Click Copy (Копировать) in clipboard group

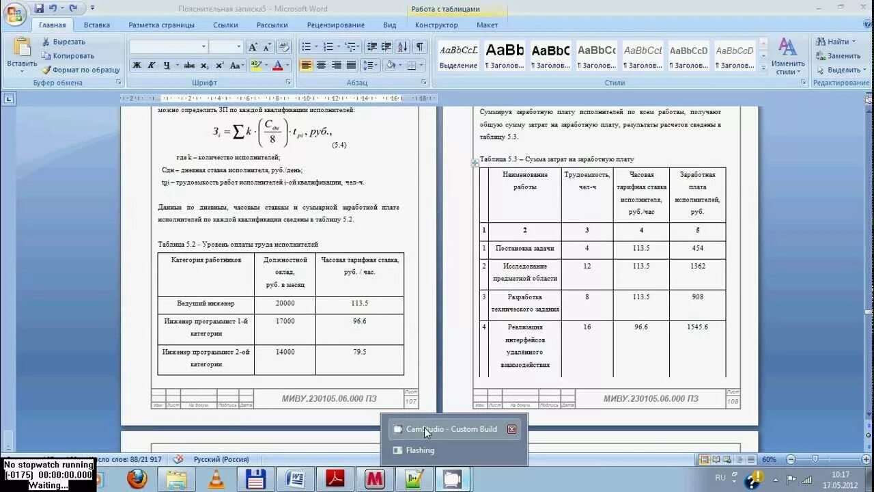tap(67, 56)
